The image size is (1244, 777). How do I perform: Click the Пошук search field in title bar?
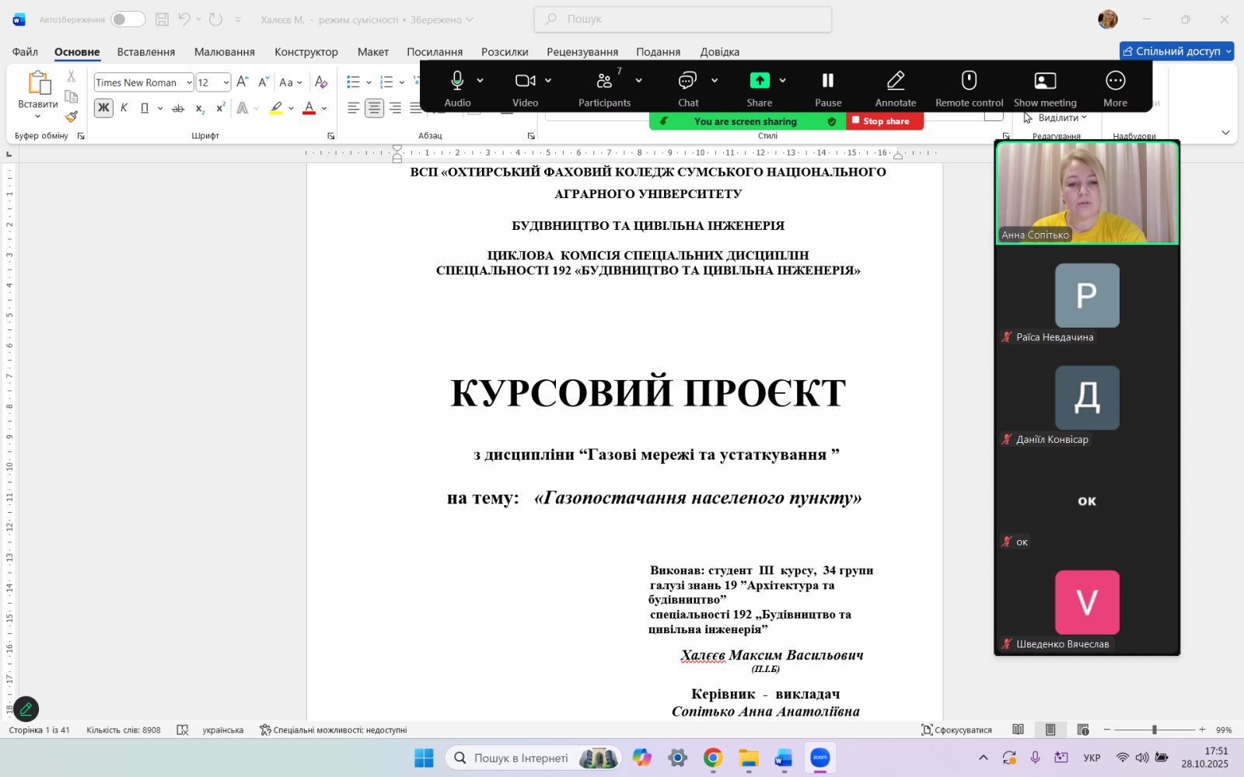[x=683, y=19]
